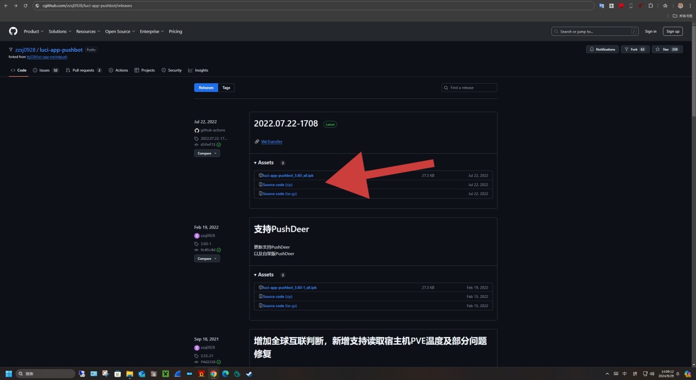
Task: Click the browser address bar
Action: (313, 5)
